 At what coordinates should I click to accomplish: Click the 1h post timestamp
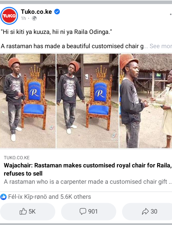coord(23,18)
